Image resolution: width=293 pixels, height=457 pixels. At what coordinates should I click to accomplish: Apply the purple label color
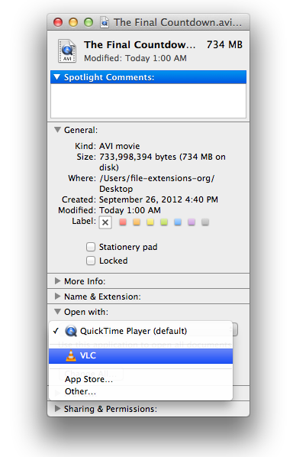[192, 222]
